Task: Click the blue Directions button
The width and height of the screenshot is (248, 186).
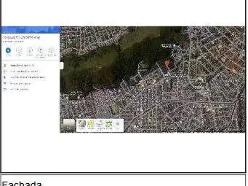Action: click(x=8, y=50)
